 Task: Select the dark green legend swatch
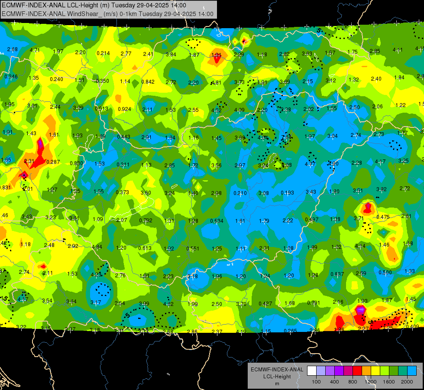(394, 371)
